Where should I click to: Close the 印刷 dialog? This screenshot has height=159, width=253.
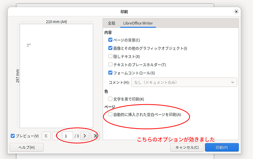[236, 12]
